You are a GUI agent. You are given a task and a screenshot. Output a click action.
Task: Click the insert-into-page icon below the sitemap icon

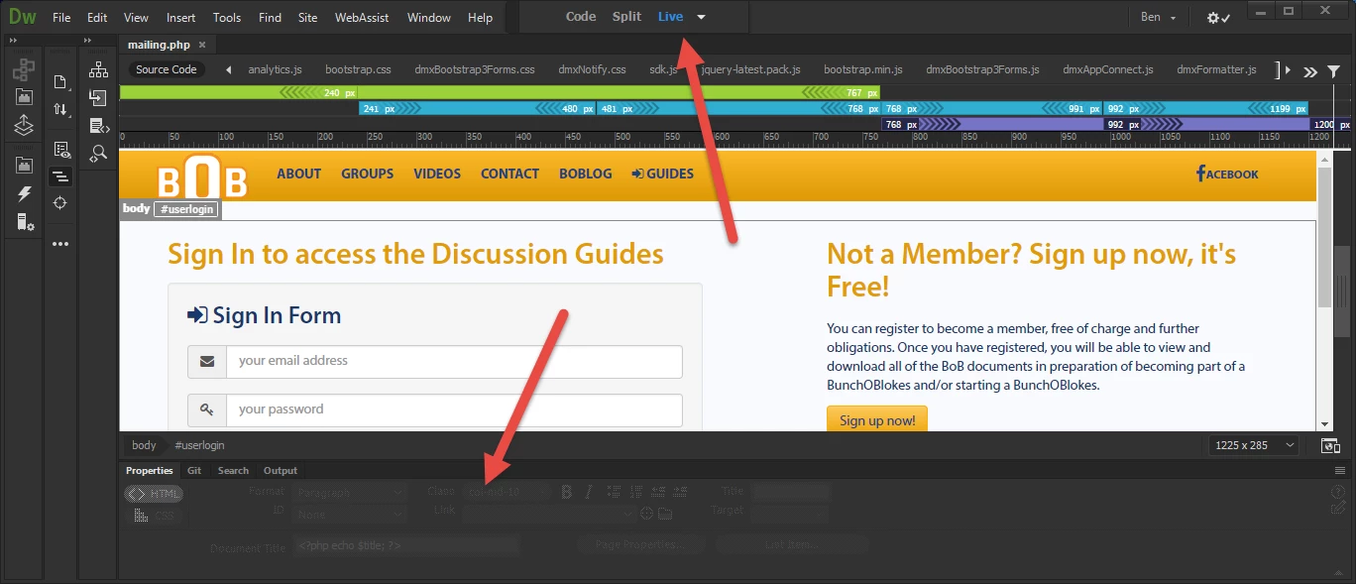point(98,98)
